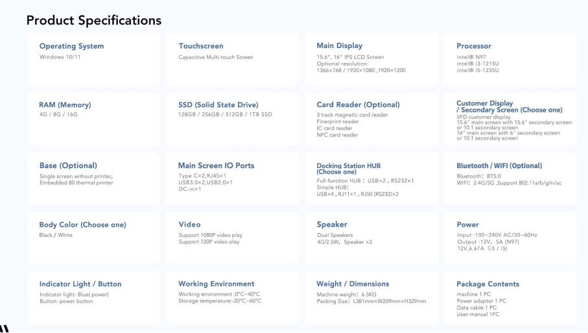
Task: Click the Docking Station HUB heading
Action: click(x=348, y=168)
